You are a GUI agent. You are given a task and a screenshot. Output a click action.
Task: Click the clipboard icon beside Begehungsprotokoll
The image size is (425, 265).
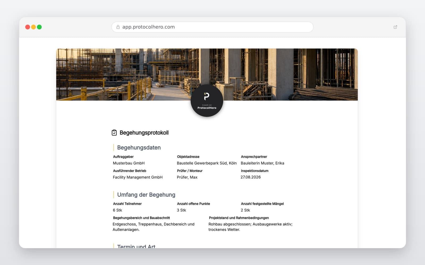[x=114, y=132]
